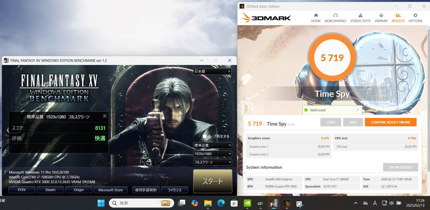The image size is (430, 210).
Task: Click the FFXV score value 8131
Action: pos(100,128)
